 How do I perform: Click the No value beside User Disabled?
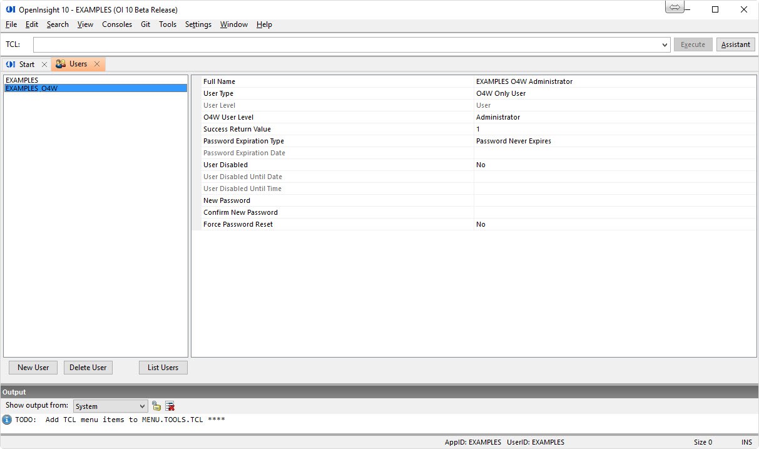pos(481,165)
